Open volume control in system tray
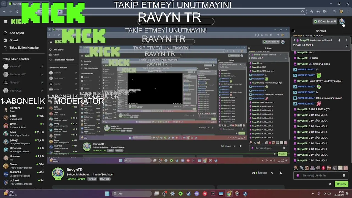Screen dimensions: 352x198 pos(329,194)
